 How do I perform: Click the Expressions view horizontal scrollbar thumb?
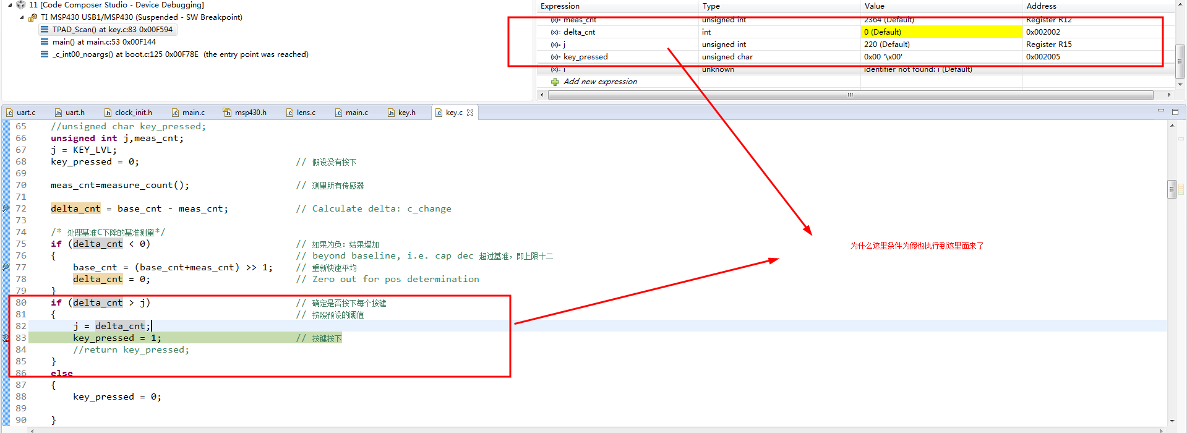click(851, 95)
